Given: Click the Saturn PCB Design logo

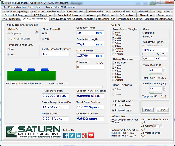Looking at the screenshot, I should tap(33, 132).
